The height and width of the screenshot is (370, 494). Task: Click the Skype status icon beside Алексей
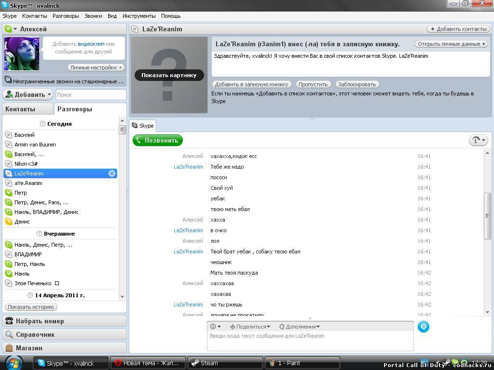8,29
